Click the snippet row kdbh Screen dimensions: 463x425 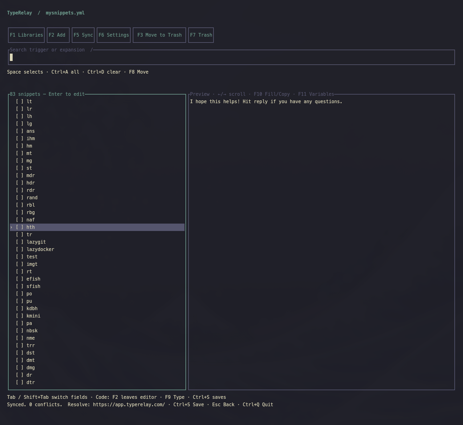point(97,309)
